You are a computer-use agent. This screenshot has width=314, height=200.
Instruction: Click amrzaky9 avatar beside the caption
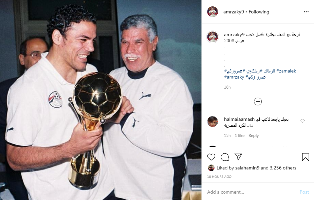click(213, 37)
